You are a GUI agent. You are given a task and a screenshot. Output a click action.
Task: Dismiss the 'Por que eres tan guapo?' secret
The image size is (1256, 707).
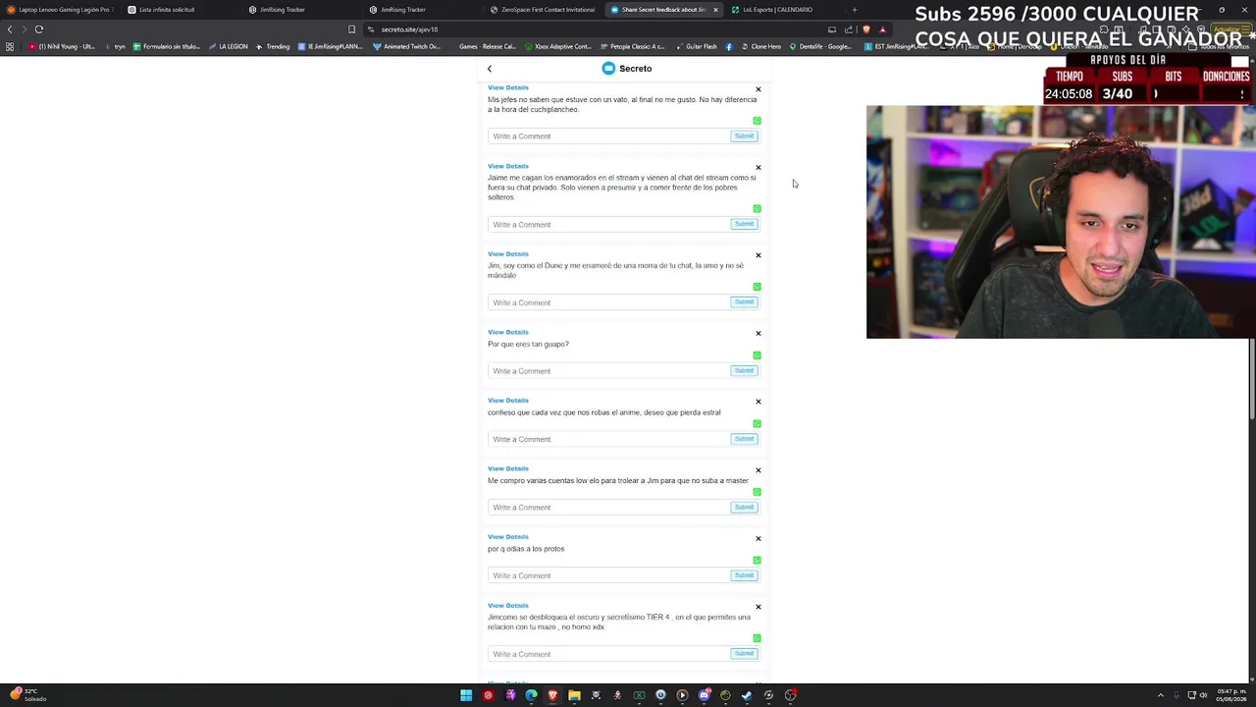pos(758,334)
